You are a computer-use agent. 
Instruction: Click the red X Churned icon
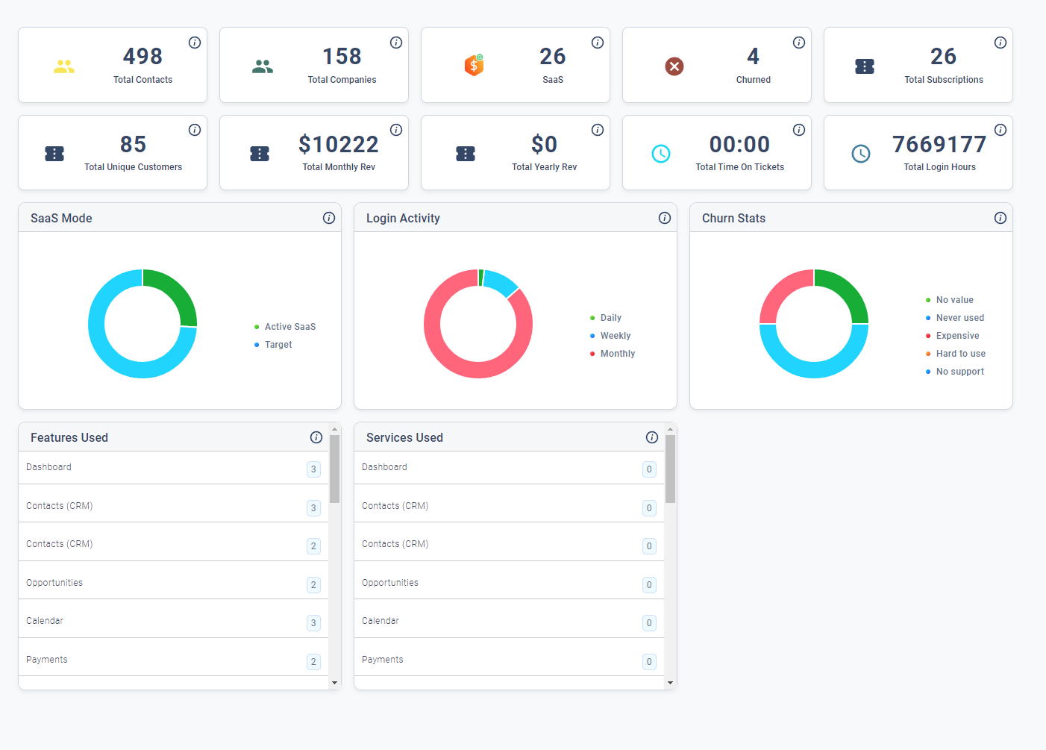click(674, 66)
